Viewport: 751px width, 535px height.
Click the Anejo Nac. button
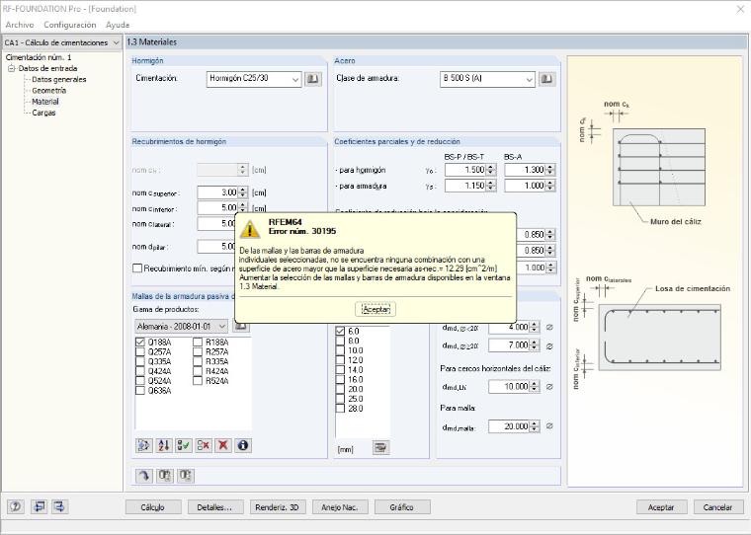[340, 507]
